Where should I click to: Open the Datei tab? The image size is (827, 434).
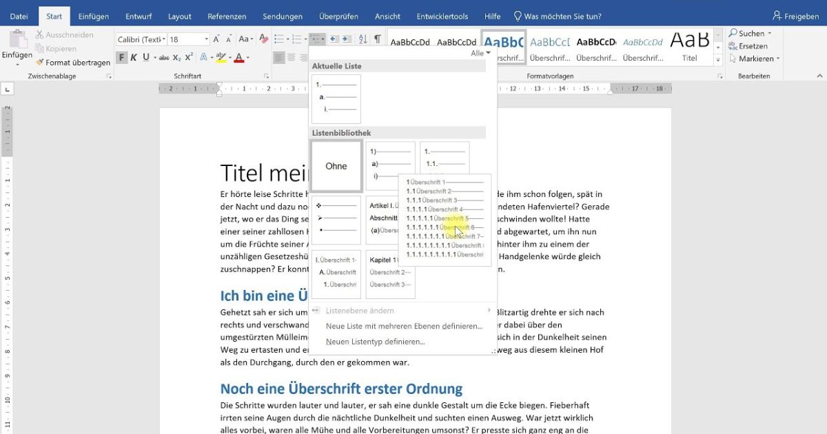point(19,16)
